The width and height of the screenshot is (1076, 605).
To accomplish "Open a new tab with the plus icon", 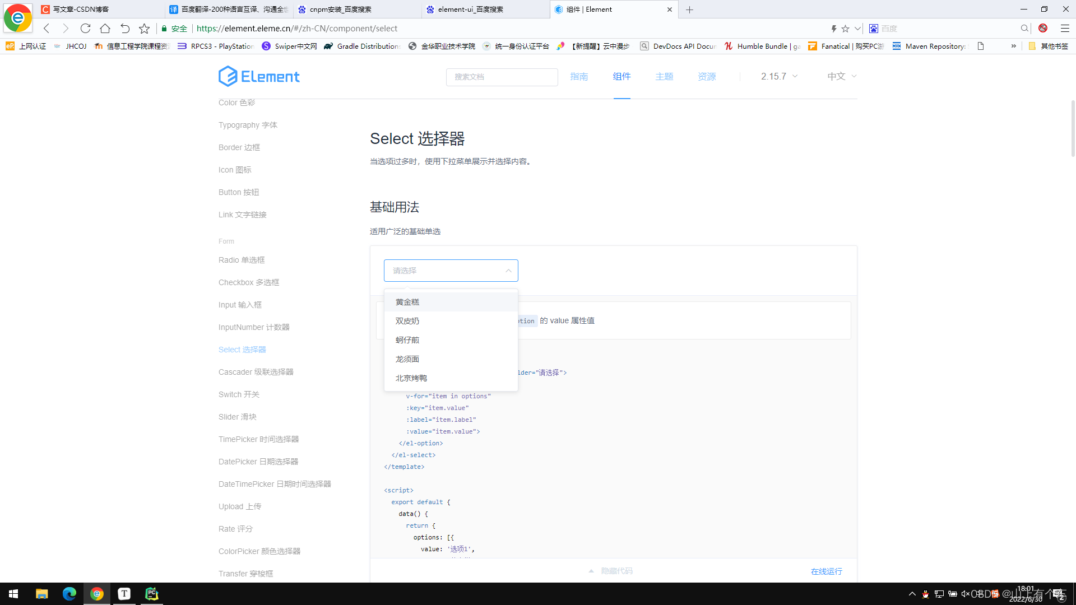I will [x=689, y=10].
